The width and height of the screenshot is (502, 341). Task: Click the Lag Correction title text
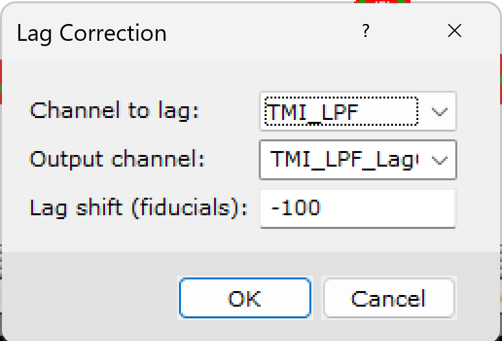(91, 32)
